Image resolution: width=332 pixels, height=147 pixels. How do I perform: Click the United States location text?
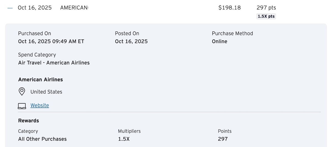46,92
